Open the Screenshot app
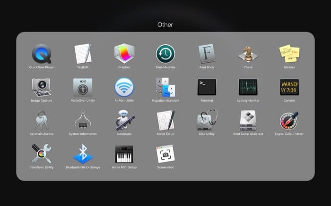 pos(165,154)
